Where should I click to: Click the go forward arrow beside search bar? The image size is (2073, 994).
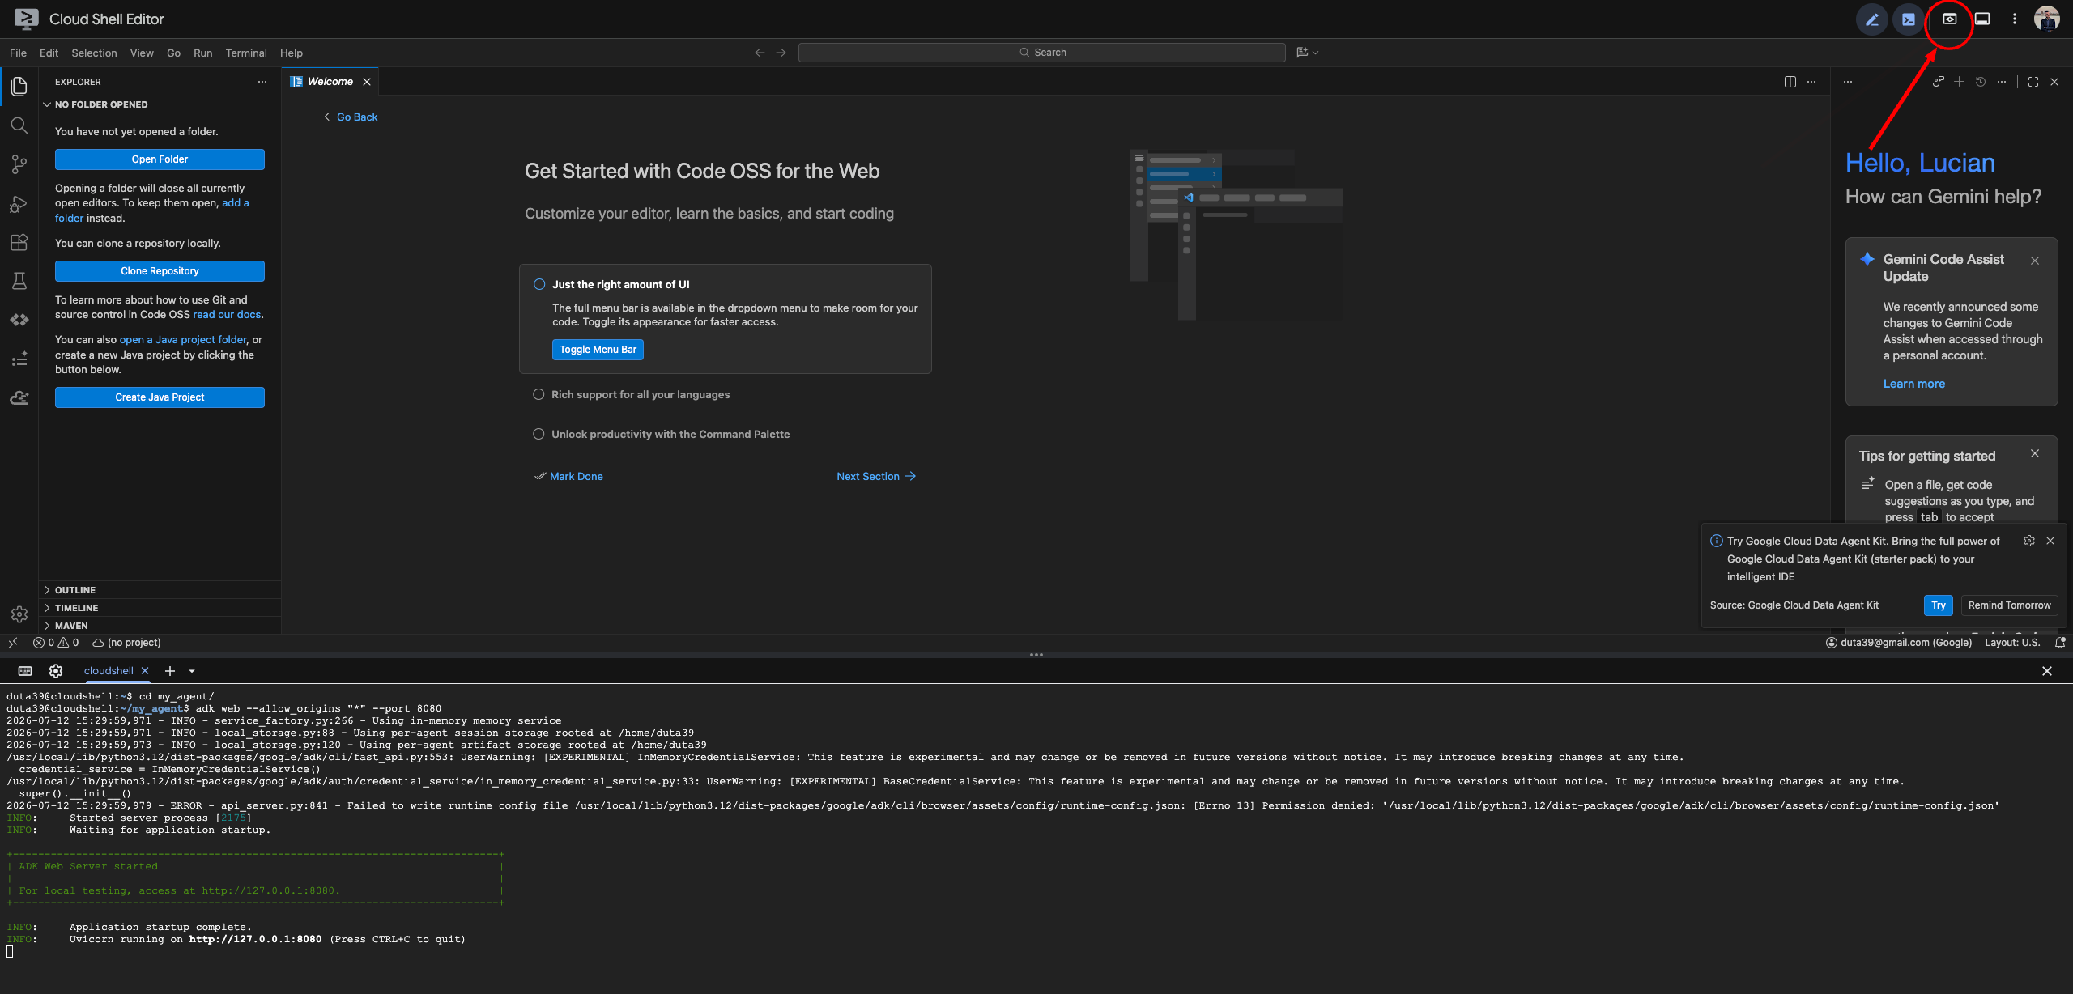pyautogui.click(x=781, y=53)
